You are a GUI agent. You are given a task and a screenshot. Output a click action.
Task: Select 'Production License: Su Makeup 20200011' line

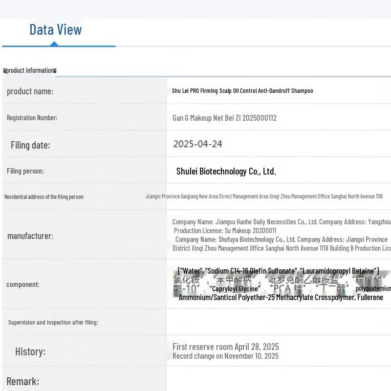pyautogui.click(x=225, y=231)
